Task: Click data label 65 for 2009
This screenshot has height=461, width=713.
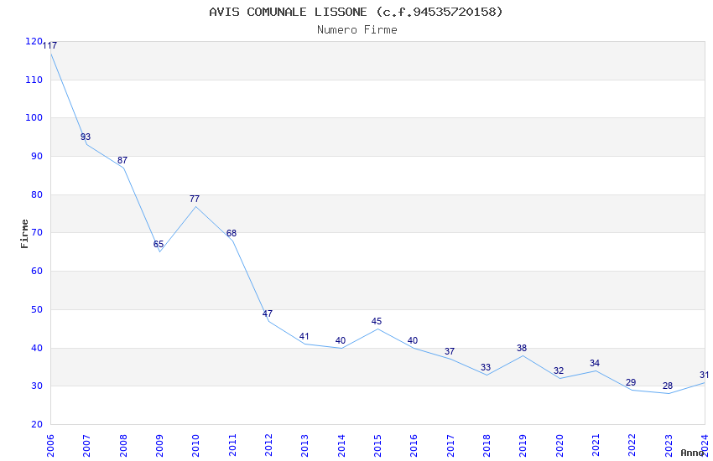Action: 159,245
